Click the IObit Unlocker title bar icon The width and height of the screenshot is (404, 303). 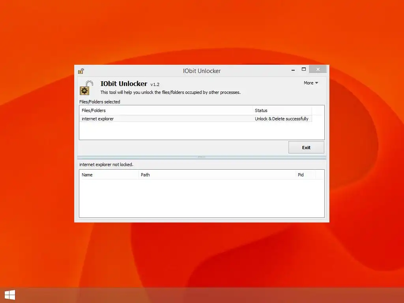point(81,71)
